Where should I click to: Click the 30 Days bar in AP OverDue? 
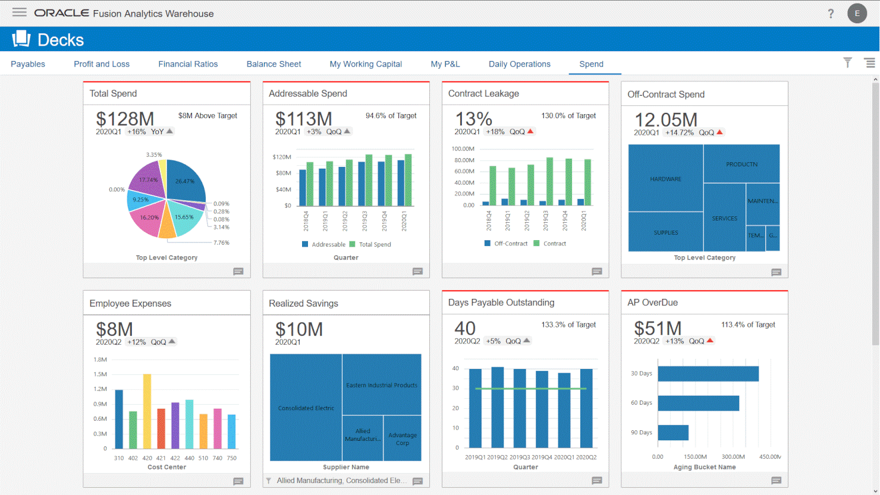click(708, 374)
